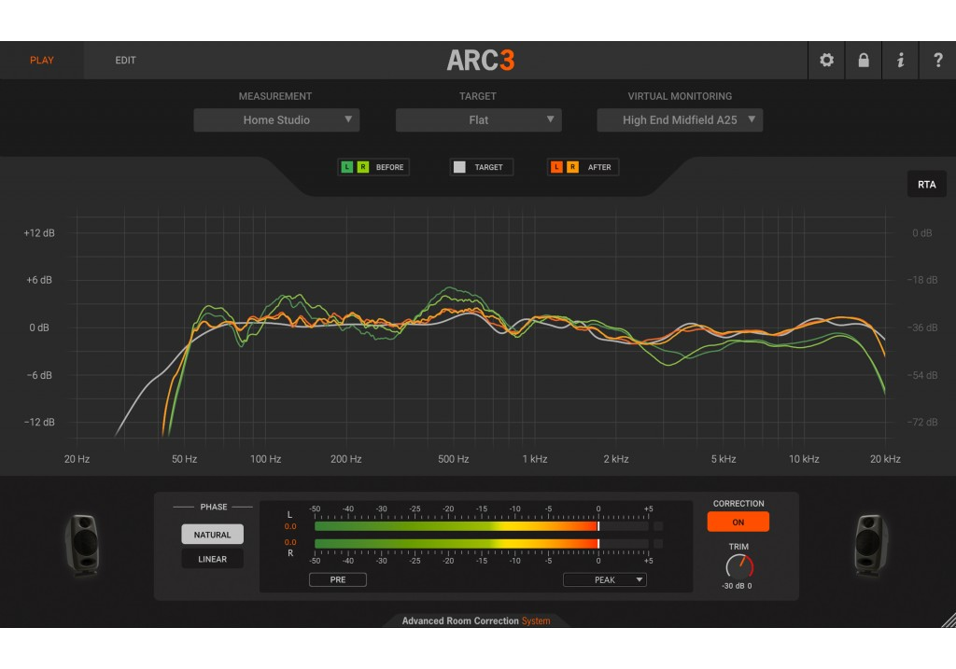The width and height of the screenshot is (956, 669).
Task: Click the 500 Hz axis label
Action: click(454, 459)
